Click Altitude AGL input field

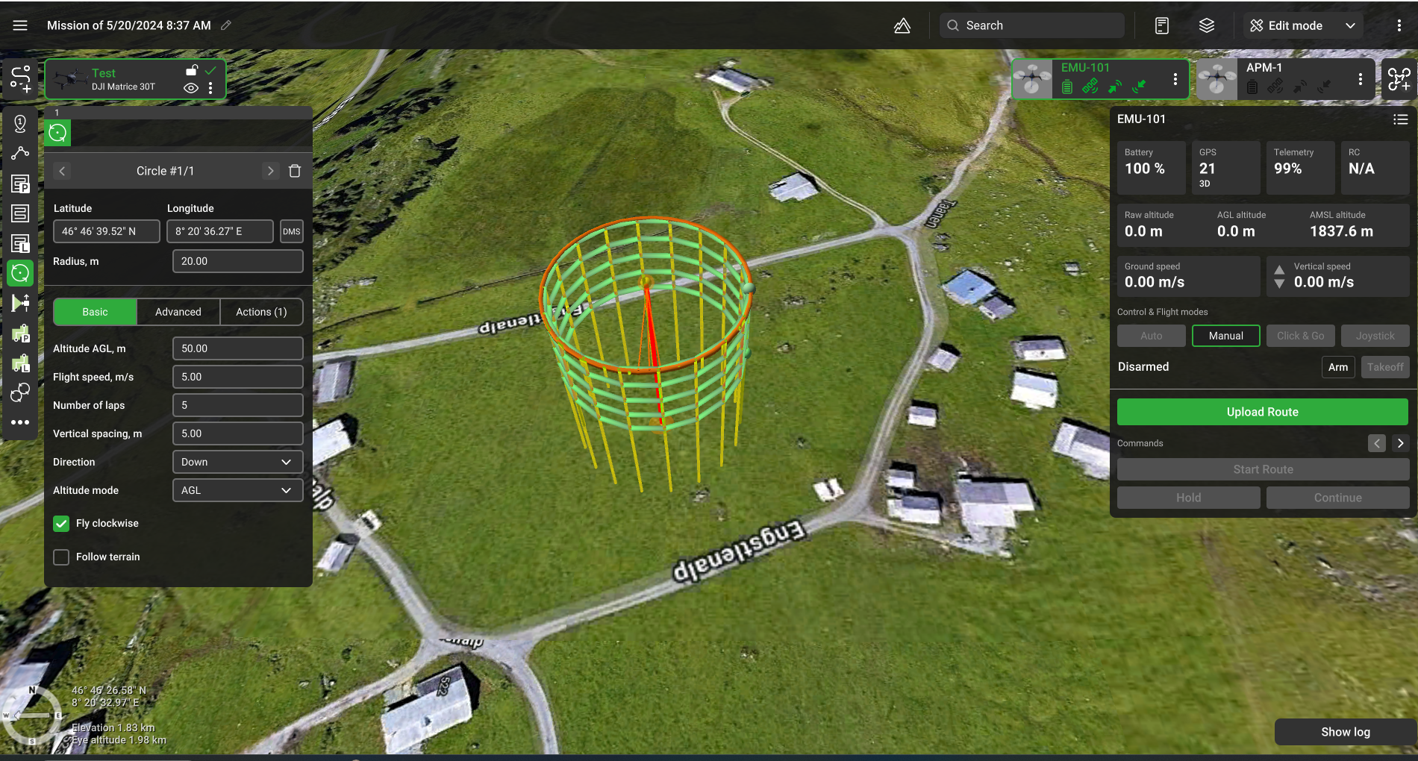point(237,348)
